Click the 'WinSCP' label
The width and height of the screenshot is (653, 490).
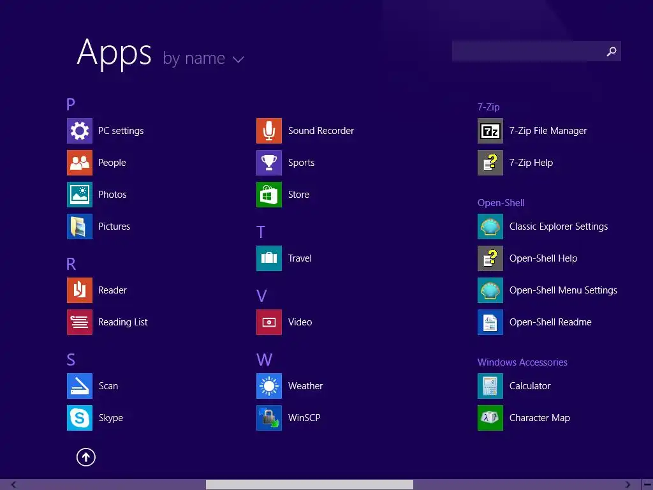304,418
